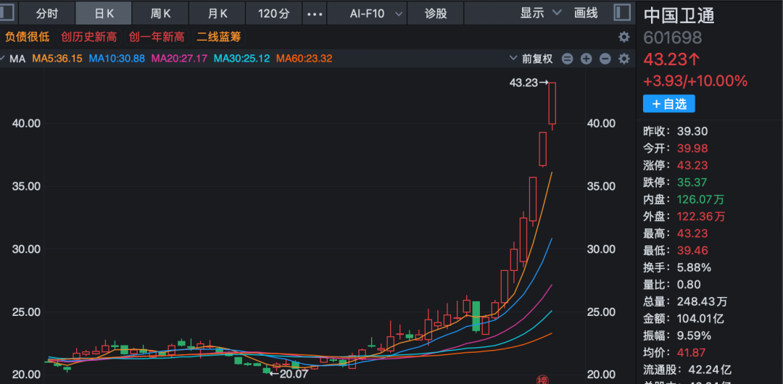Click the ←20.07 low price marker on chart
Viewport: 783px width, 384px height.
pyautogui.click(x=289, y=373)
